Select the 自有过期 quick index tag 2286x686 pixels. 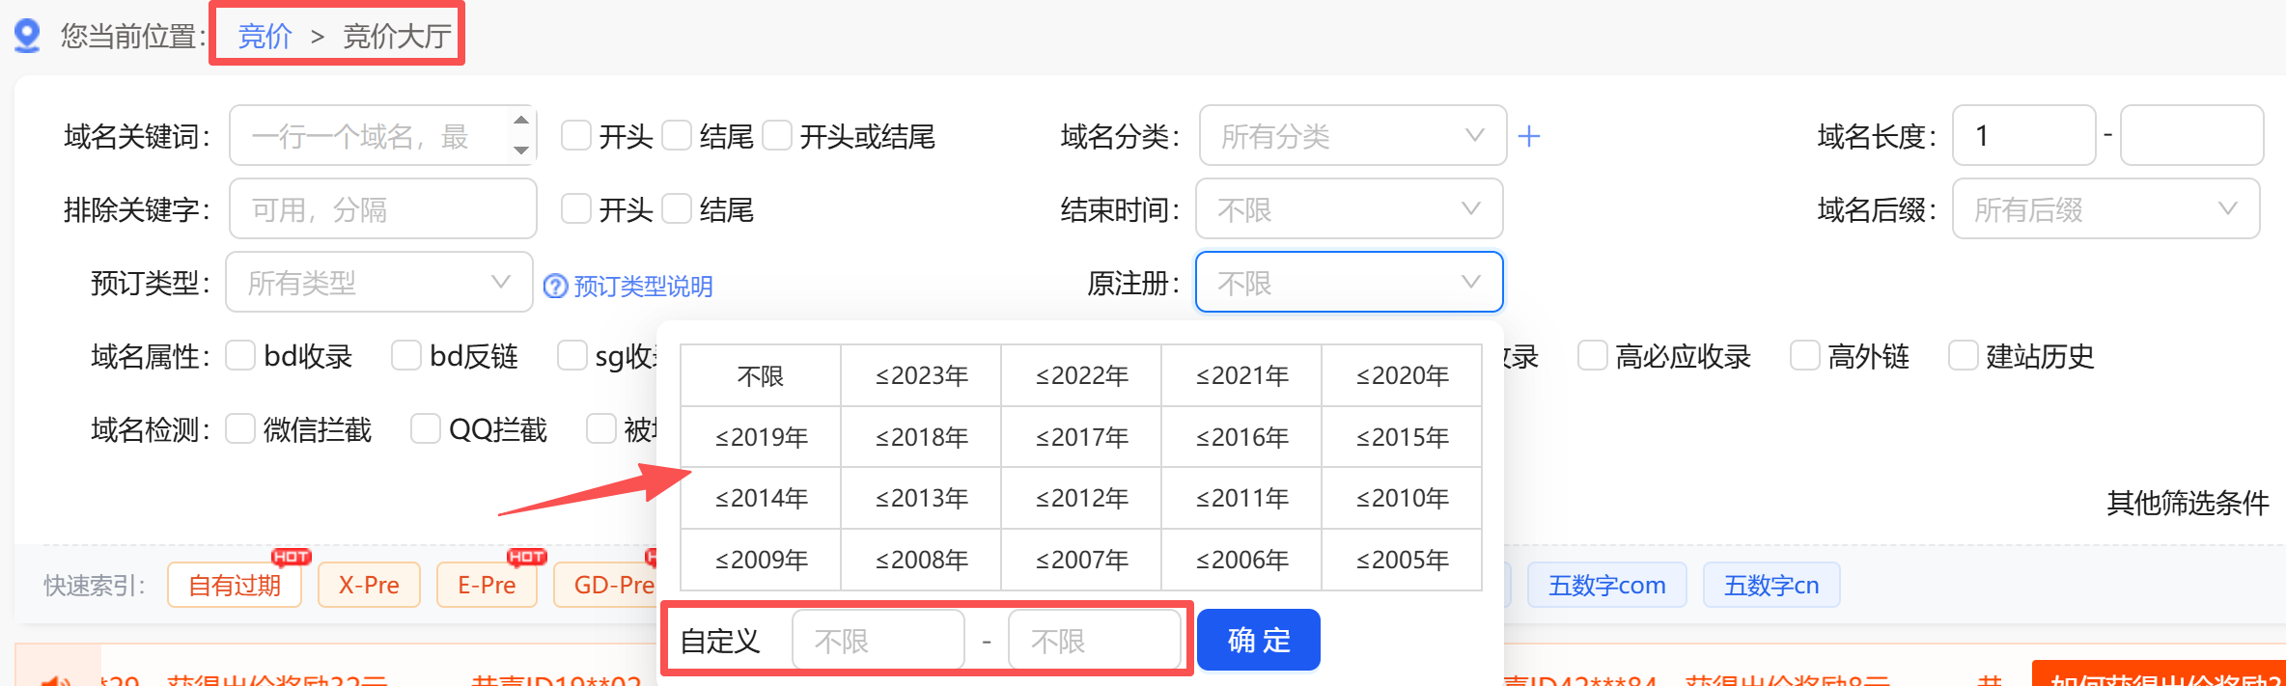(x=235, y=585)
